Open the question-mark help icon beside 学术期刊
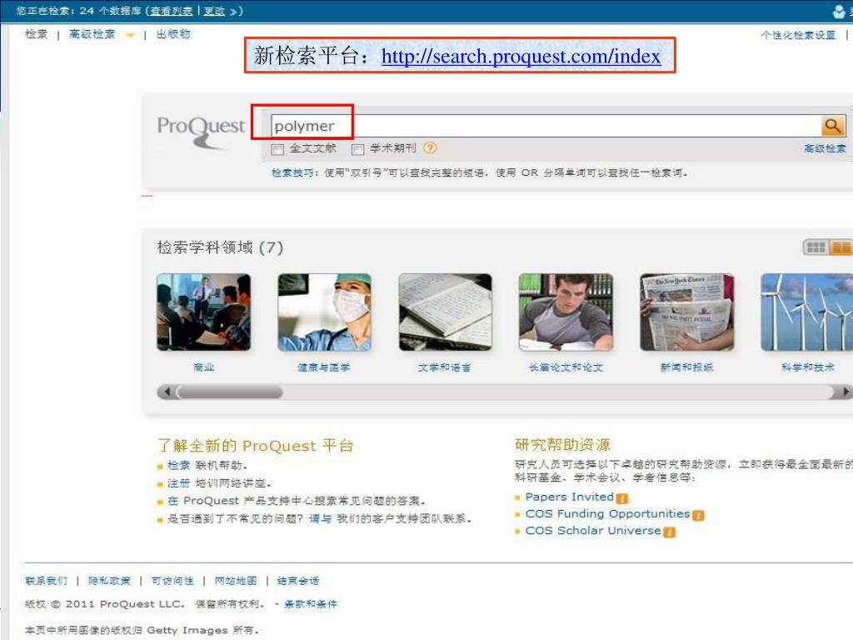The height and width of the screenshot is (640, 853). pyautogui.click(x=430, y=147)
